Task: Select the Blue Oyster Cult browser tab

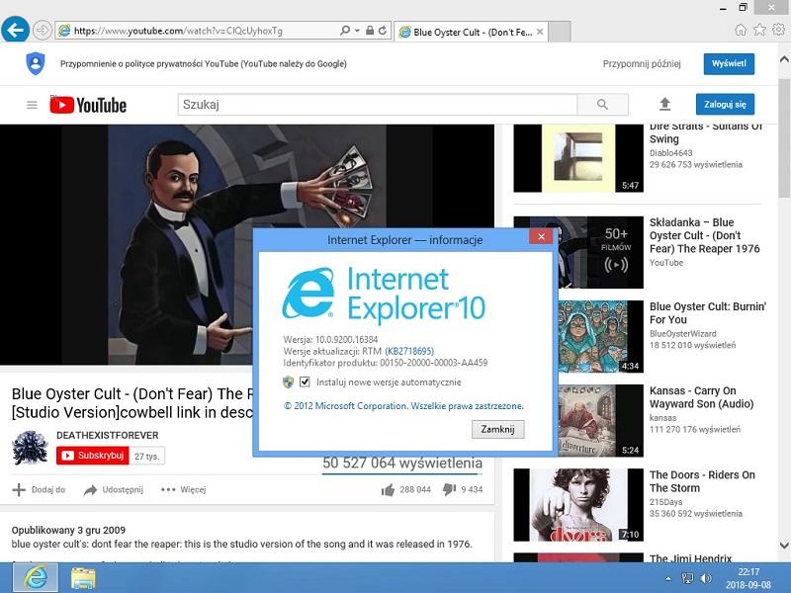Action: [472, 32]
